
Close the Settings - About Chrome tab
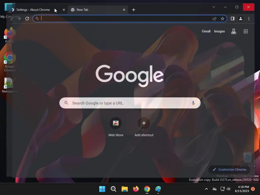64,10
